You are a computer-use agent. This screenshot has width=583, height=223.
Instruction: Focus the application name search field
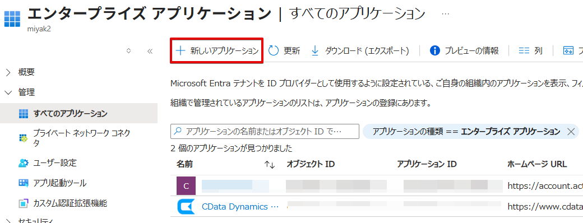(265, 131)
